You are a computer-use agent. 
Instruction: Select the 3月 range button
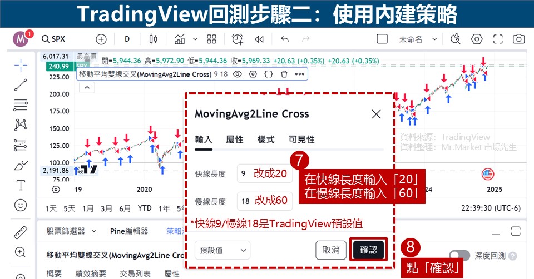[x=106, y=208]
